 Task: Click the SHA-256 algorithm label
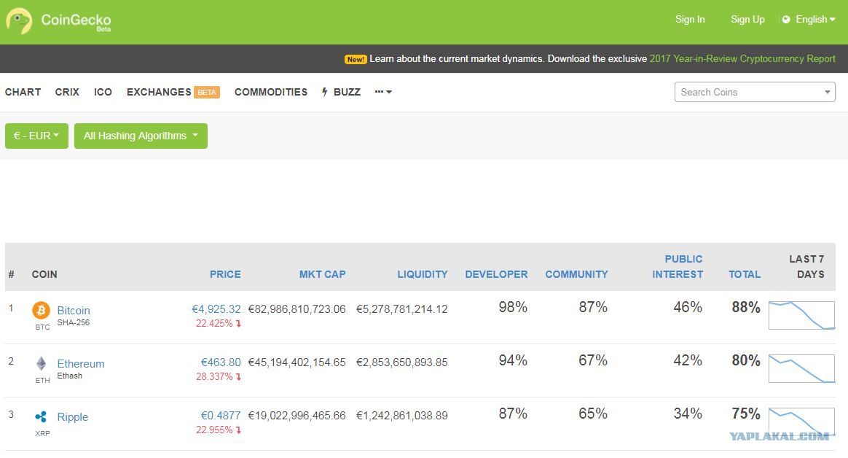click(x=74, y=322)
